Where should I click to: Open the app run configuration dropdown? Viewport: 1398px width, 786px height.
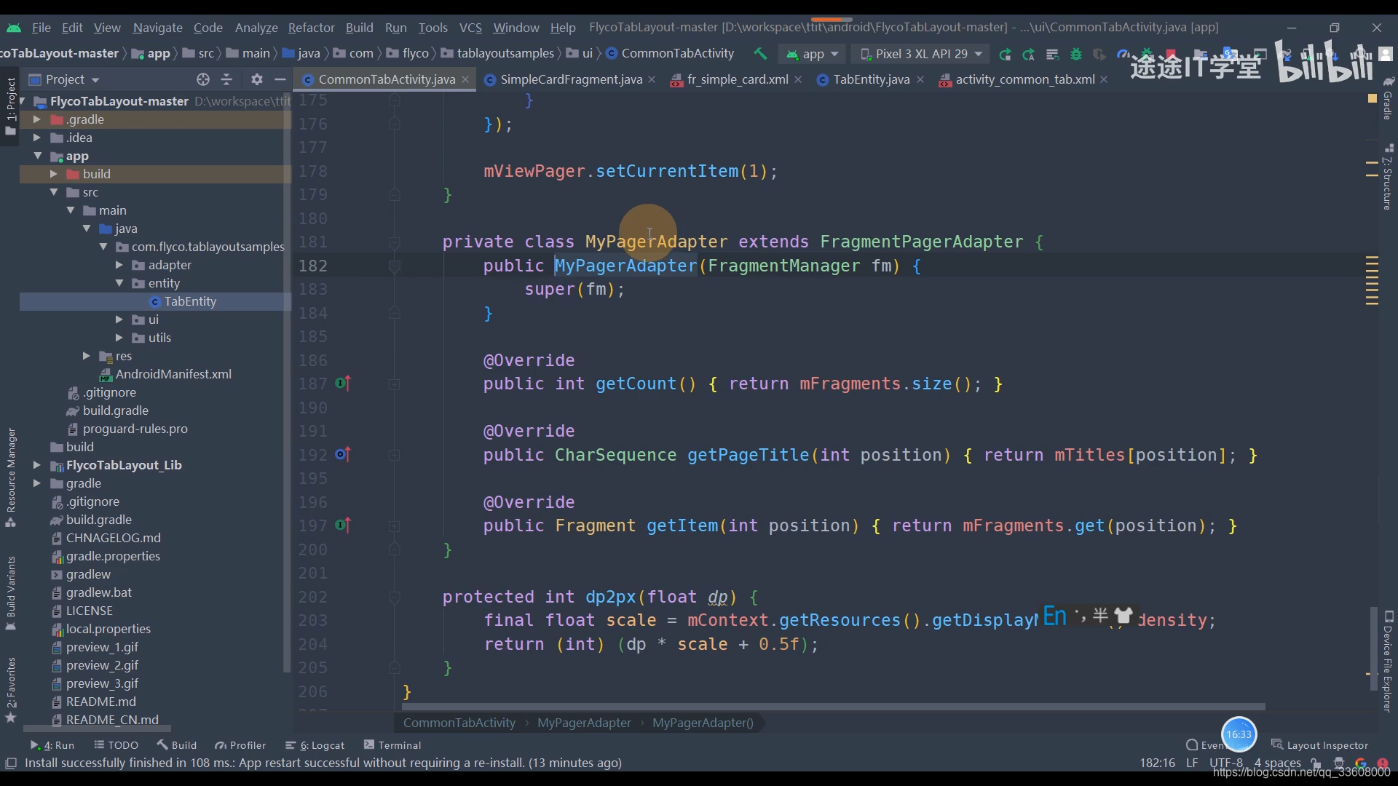[x=812, y=54]
